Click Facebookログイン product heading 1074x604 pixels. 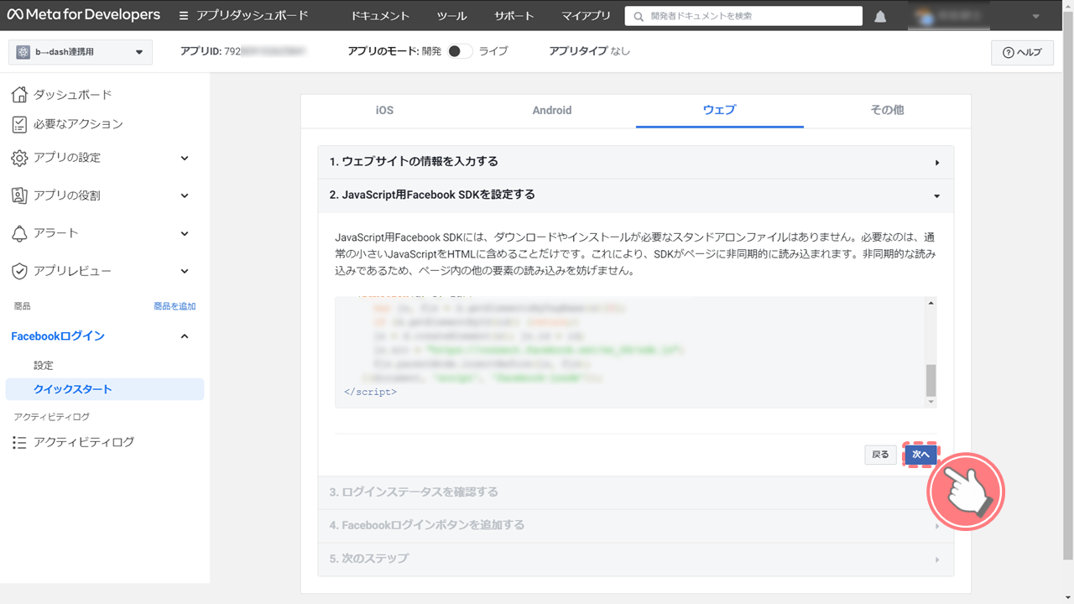(x=58, y=336)
